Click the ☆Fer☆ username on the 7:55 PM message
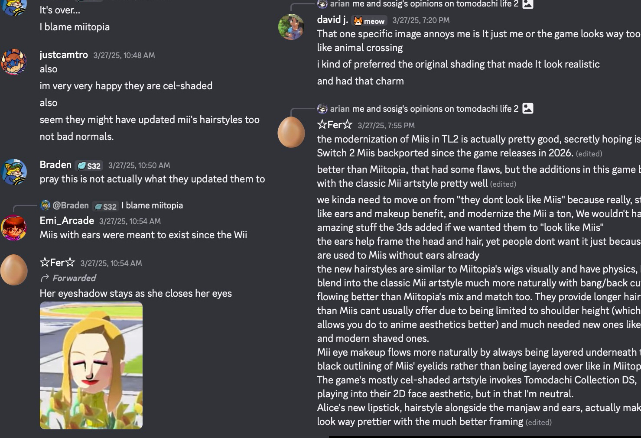The height and width of the screenshot is (438, 641). tap(335, 125)
